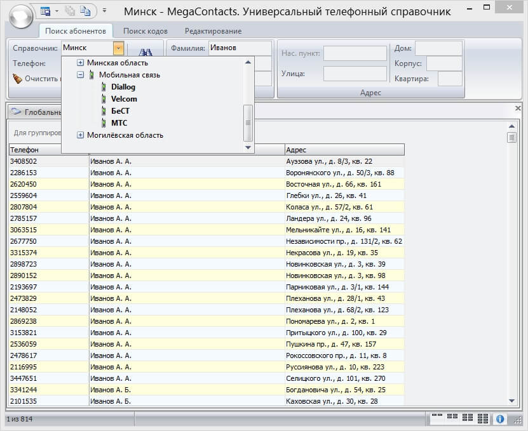Collapse the Мобильная связь tree node
Viewport: 528px width, 431px height.
pyautogui.click(x=80, y=75)
